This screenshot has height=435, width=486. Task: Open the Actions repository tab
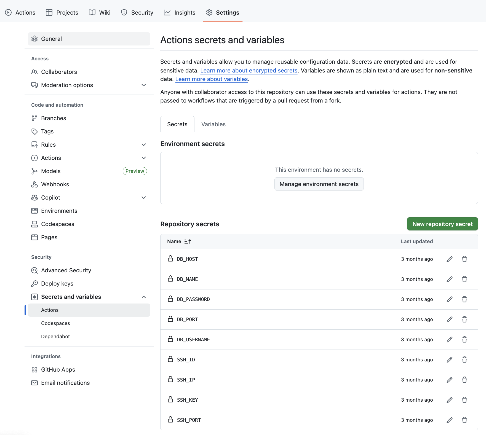point(20,13)
